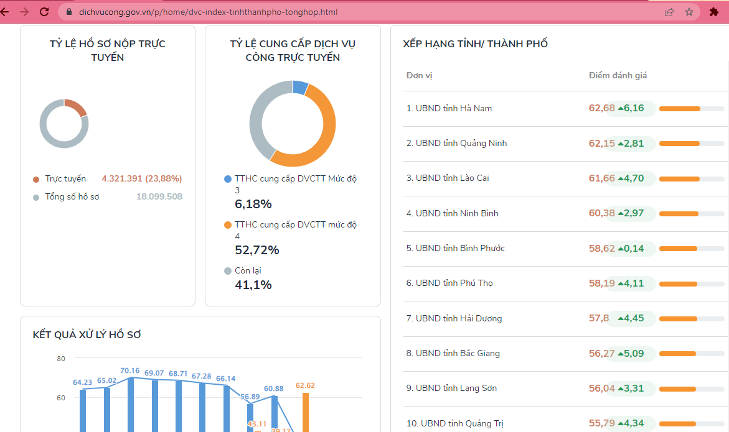Select the '6,18%' percentage

[253, 204]
